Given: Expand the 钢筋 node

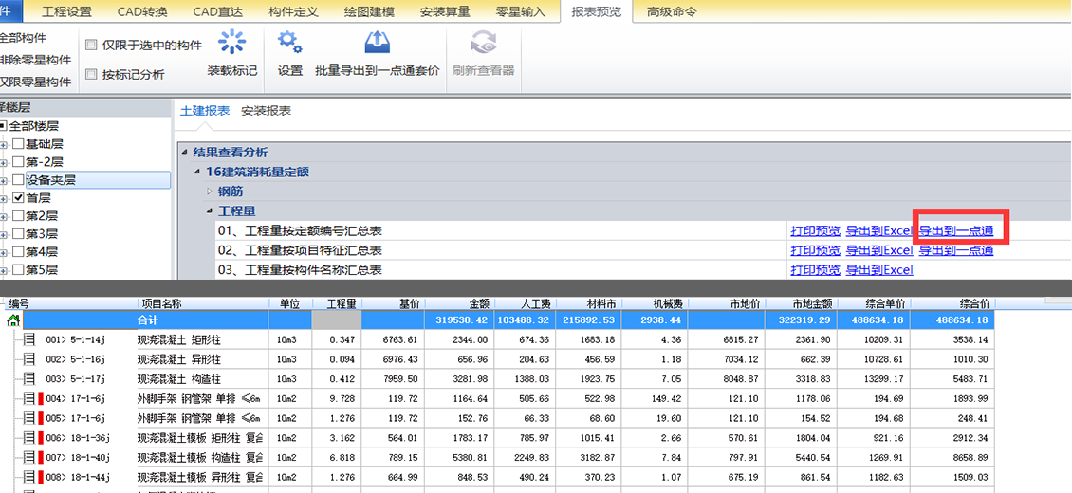Looking at the screenshot, I should click(210, 192).
